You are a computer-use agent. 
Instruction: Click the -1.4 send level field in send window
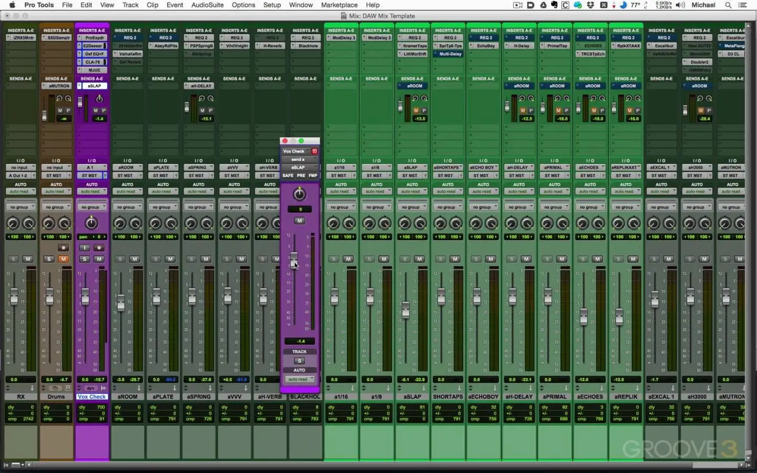[300, 342]
